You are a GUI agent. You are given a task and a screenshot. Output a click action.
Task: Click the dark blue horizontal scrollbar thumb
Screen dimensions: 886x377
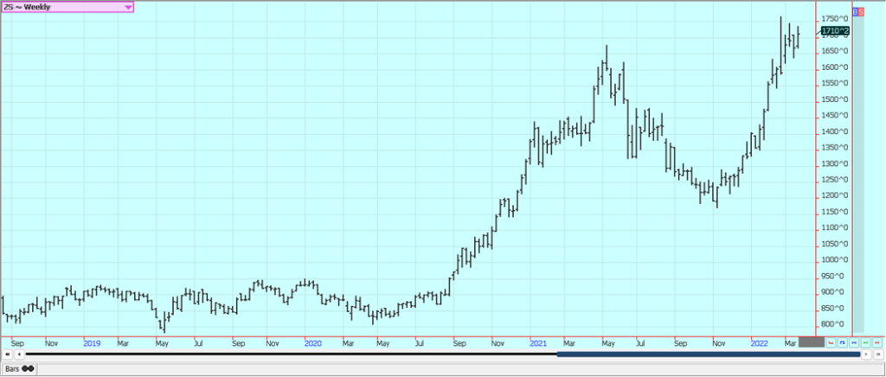coord(709,355)
